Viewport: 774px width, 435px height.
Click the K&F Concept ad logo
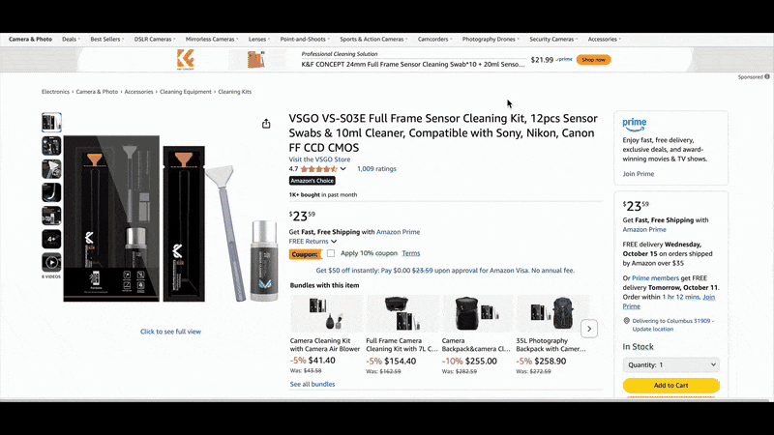point(186,59)
